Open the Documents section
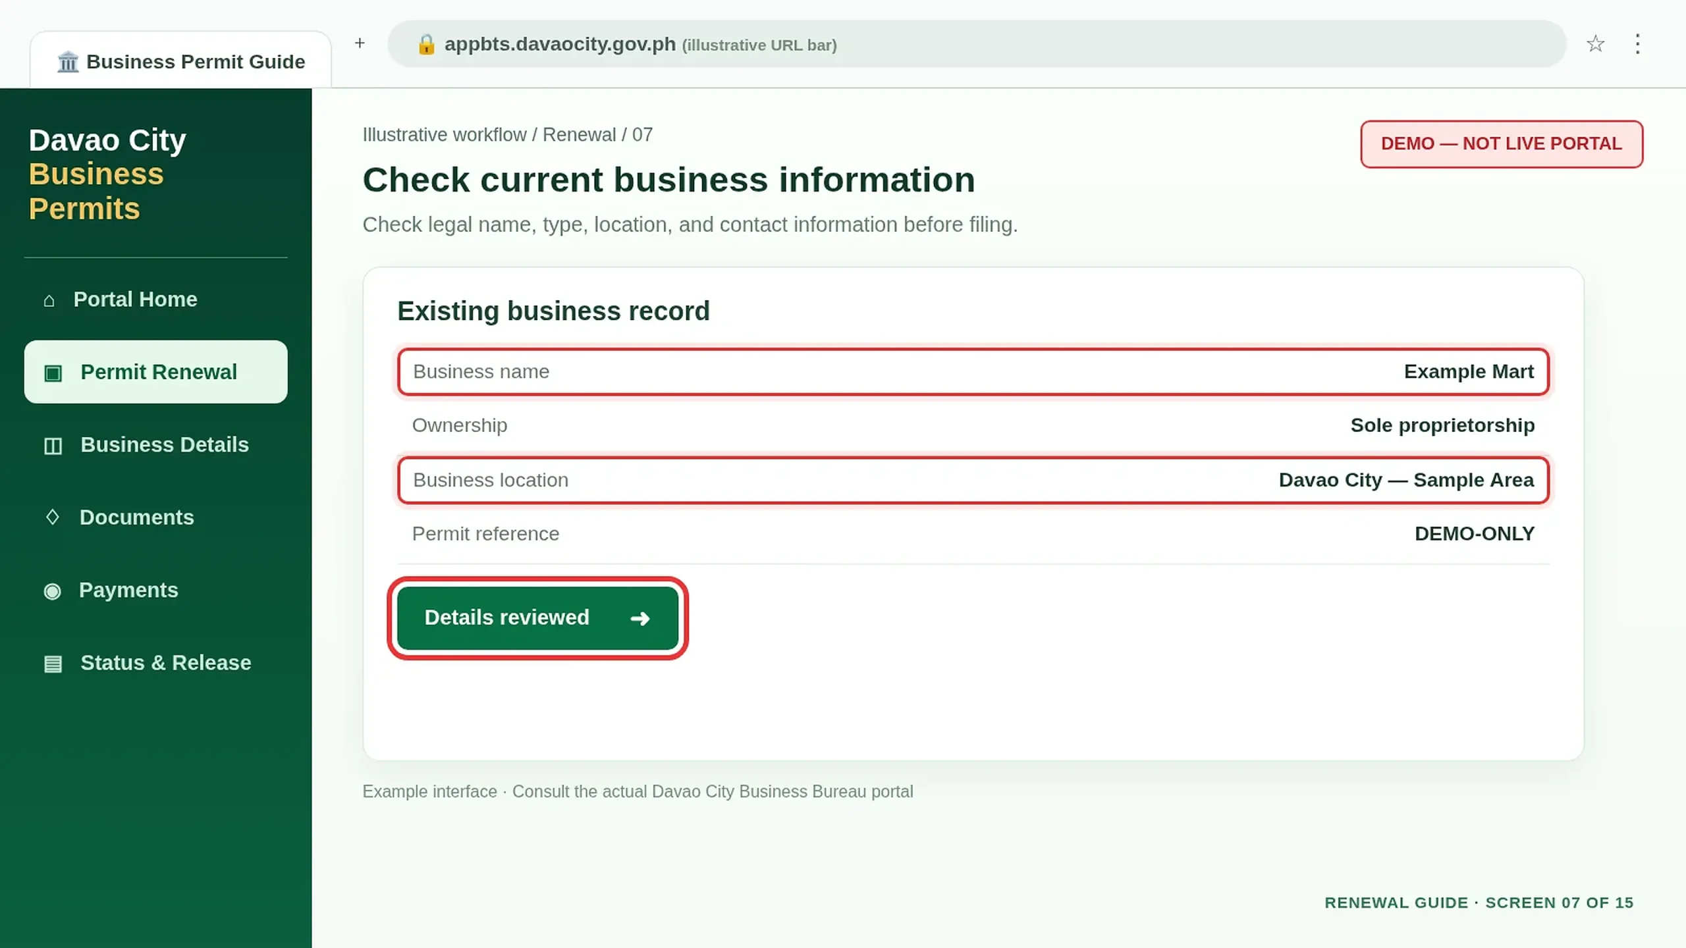Image resolution: width=1686 pixels, height=948 pixels. [x=156, y=517]
